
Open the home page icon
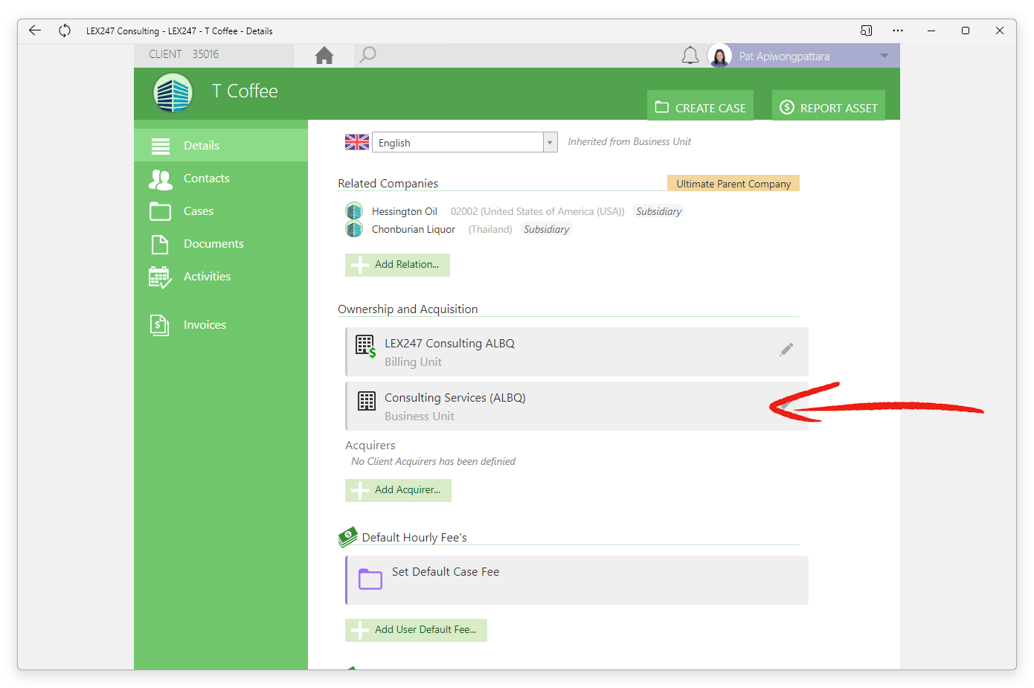pyautogui.click(x=324, y=55)
